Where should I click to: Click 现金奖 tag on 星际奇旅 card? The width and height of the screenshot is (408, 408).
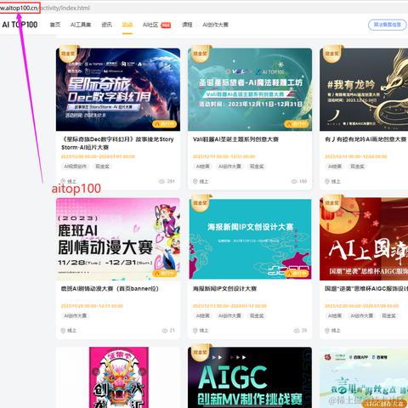tap(102, 167)
